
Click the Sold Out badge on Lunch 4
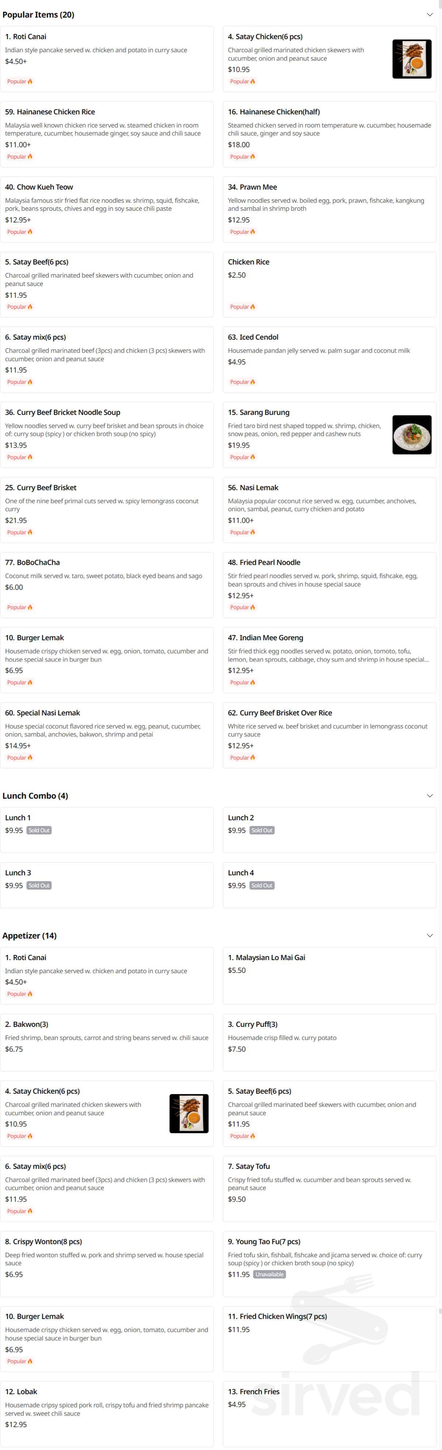click(x=261, y=886)
